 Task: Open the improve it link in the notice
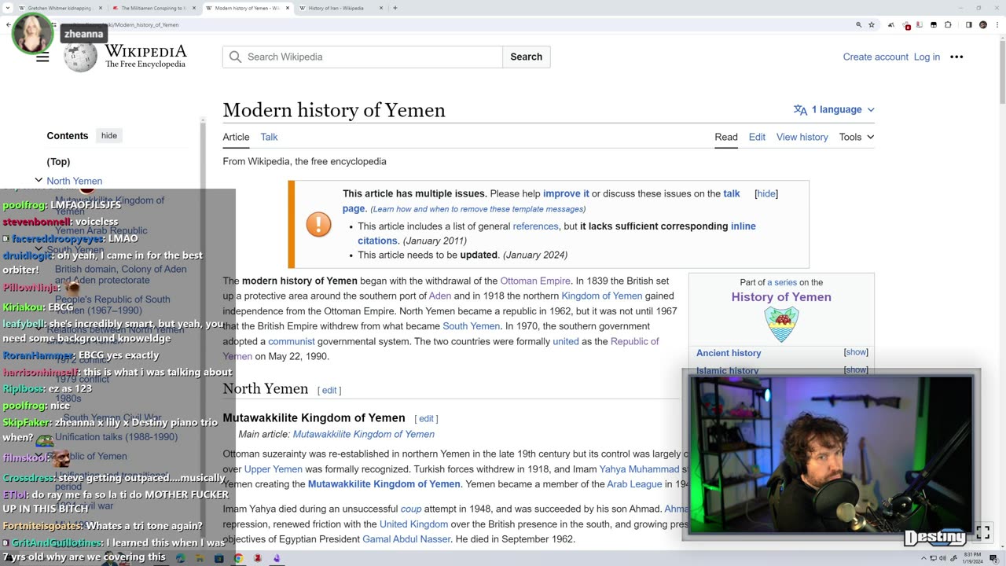tap(566, 193)
